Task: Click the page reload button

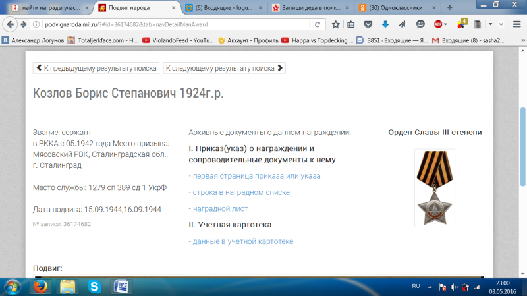Action: [318, 24]
